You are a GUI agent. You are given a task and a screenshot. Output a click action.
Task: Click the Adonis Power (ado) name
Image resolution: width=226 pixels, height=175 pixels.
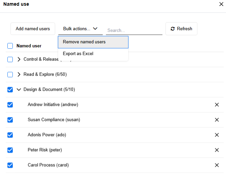(x=47, y=135)
